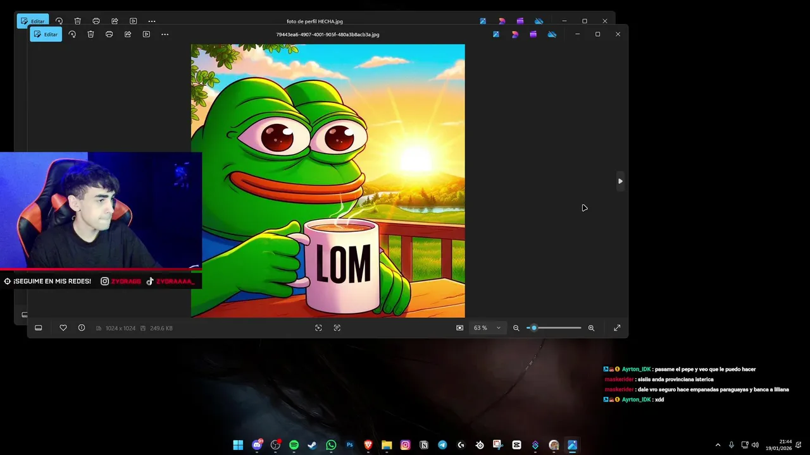Open File Explorer from the taskbar
Screen dimensions: 810x455
tap(387, 445)
